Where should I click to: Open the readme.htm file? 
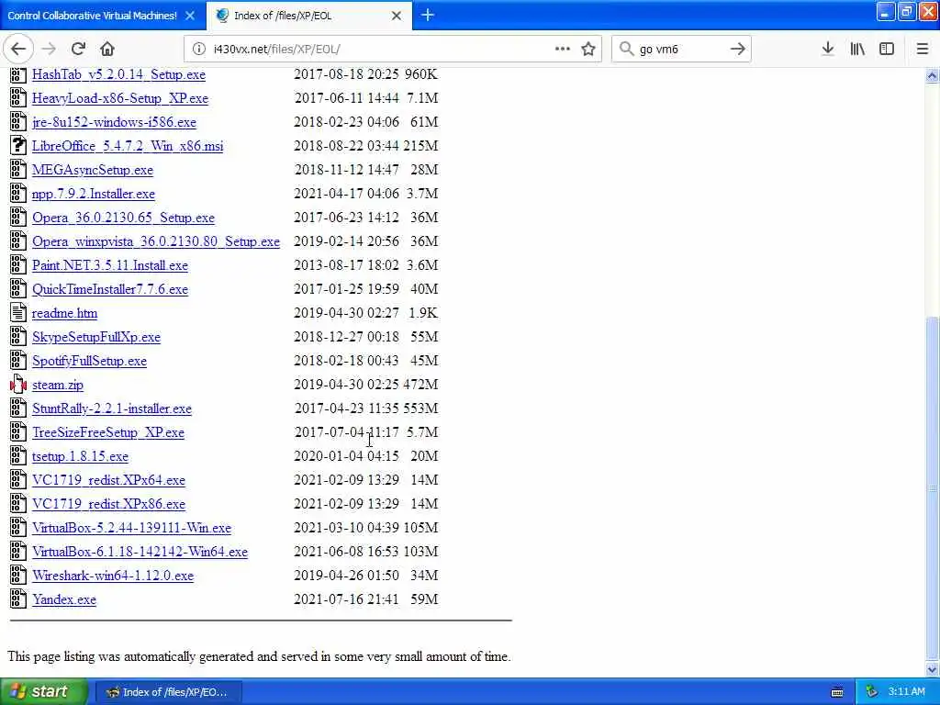[x=65, y=313]
